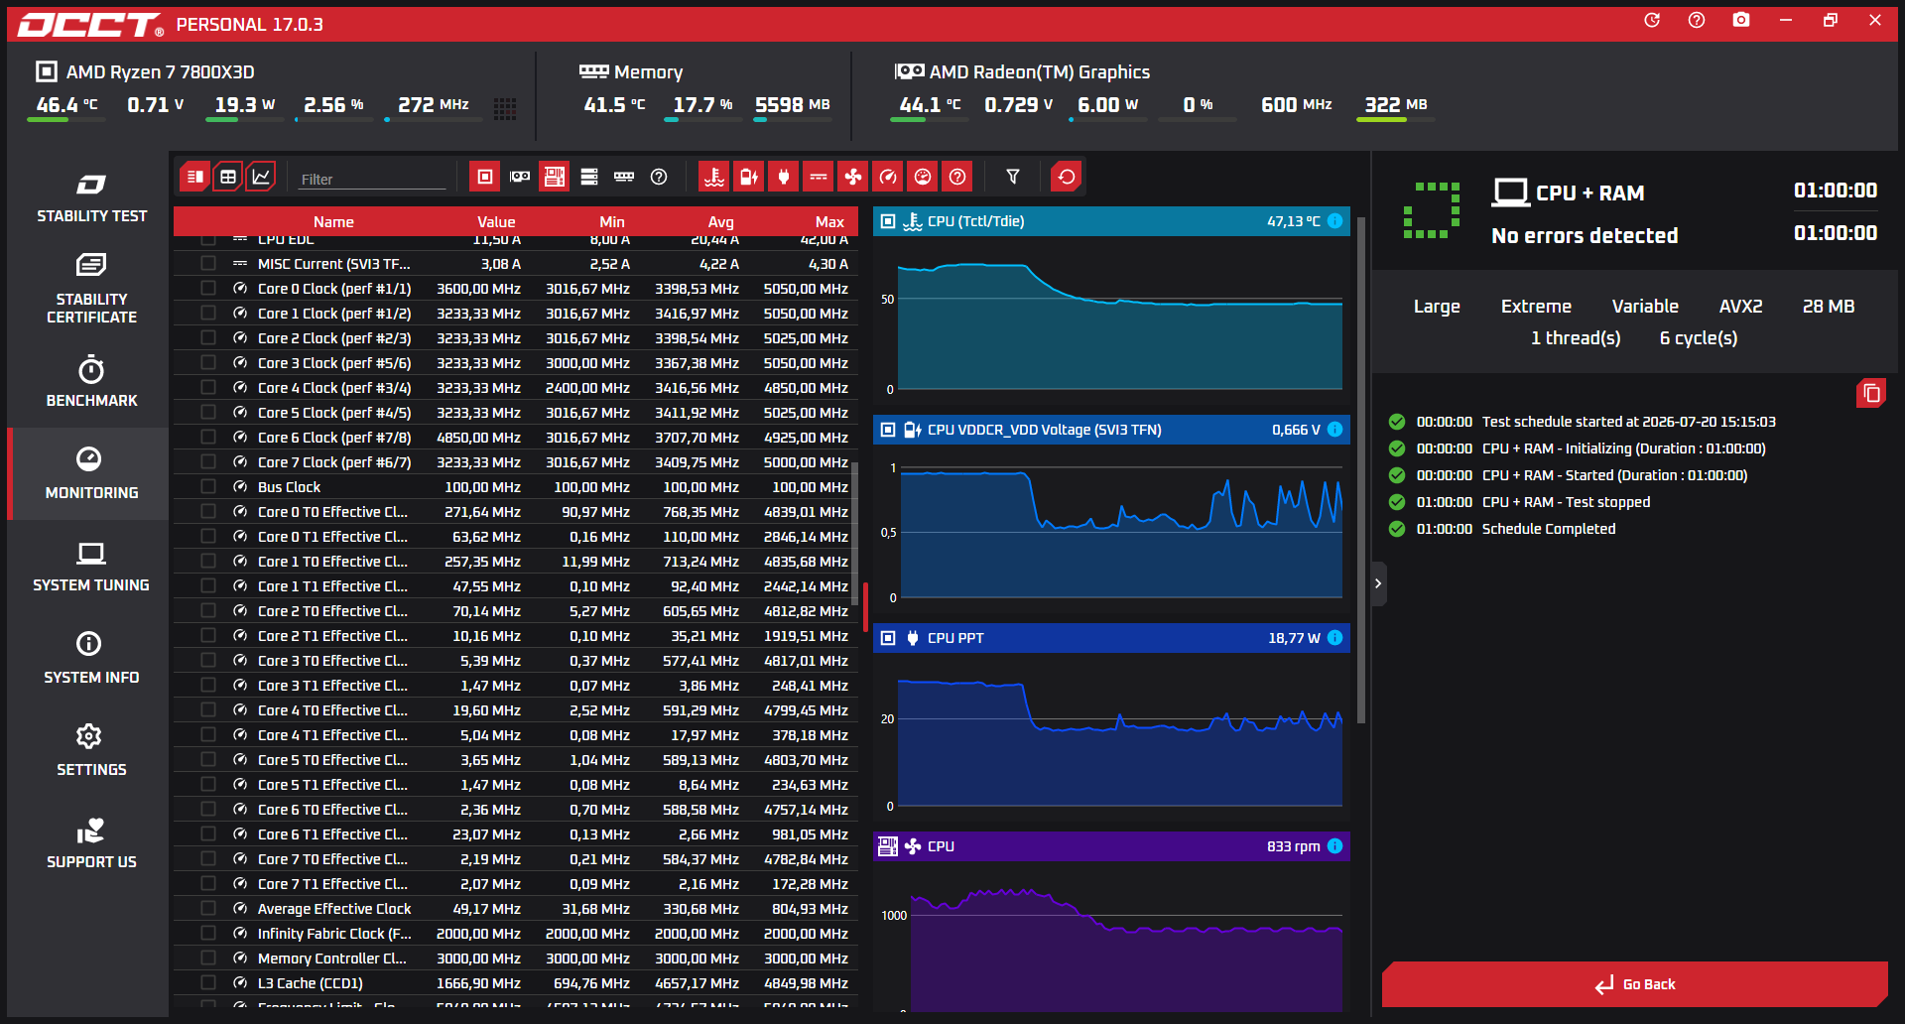Image resolution: width=1905 pixels, height=1024 pixels.
Task: Sort the table by Max column
Action: click(829, 222)
